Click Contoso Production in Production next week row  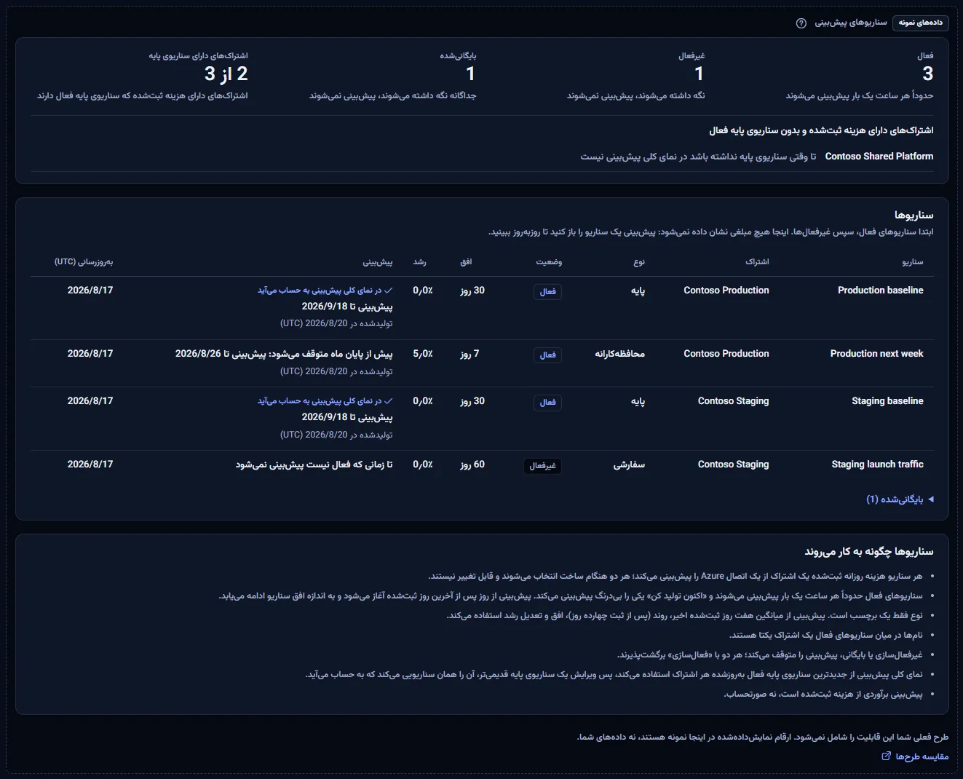click(x=726, y=354)
